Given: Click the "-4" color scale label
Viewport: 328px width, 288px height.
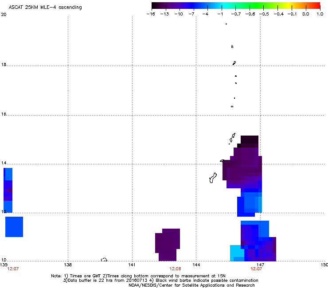Looking at the screenshot, I should point(205,14).
